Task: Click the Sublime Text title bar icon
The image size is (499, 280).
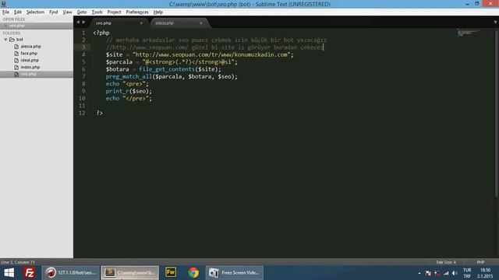Action: [3, 4]
